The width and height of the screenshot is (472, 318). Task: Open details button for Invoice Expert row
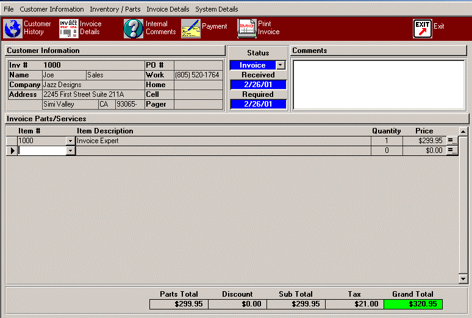(x=452, y=141)
